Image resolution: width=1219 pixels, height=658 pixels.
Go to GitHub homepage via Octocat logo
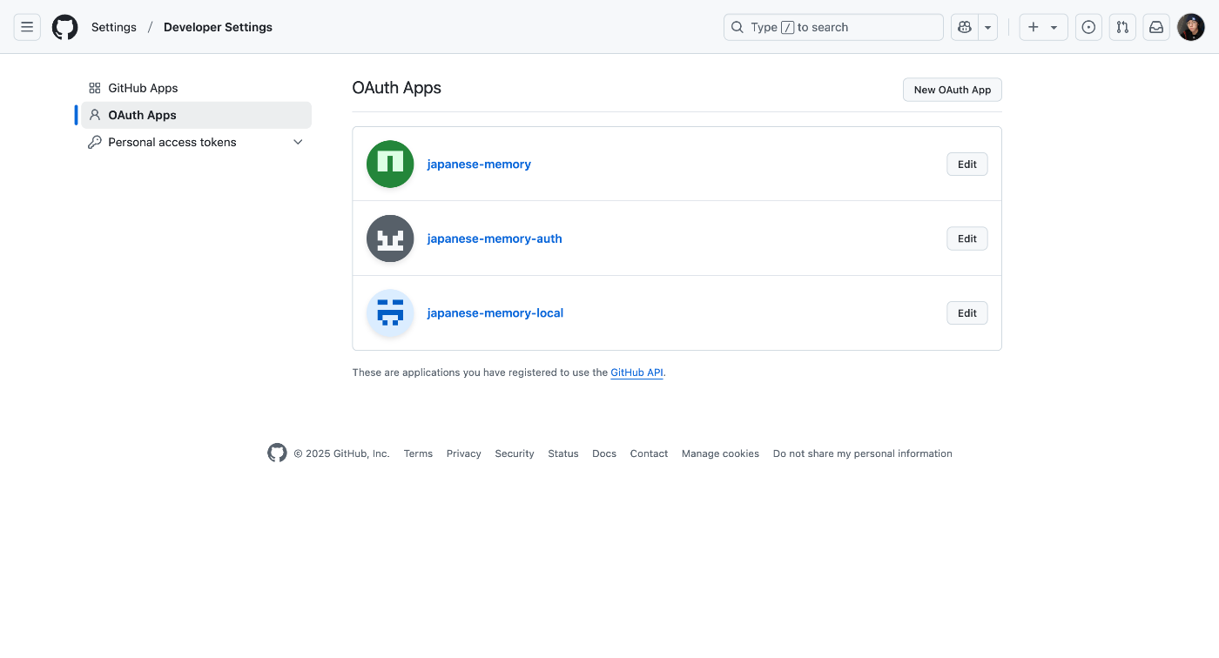[64, 27]
